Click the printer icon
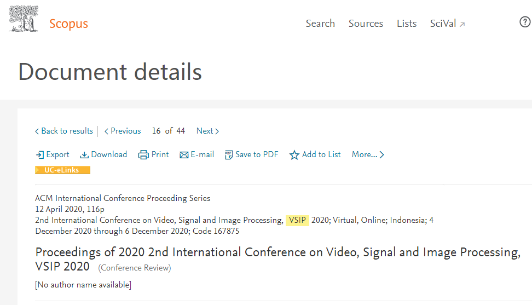This screenshot has height=305, width=532. (143, 155)
